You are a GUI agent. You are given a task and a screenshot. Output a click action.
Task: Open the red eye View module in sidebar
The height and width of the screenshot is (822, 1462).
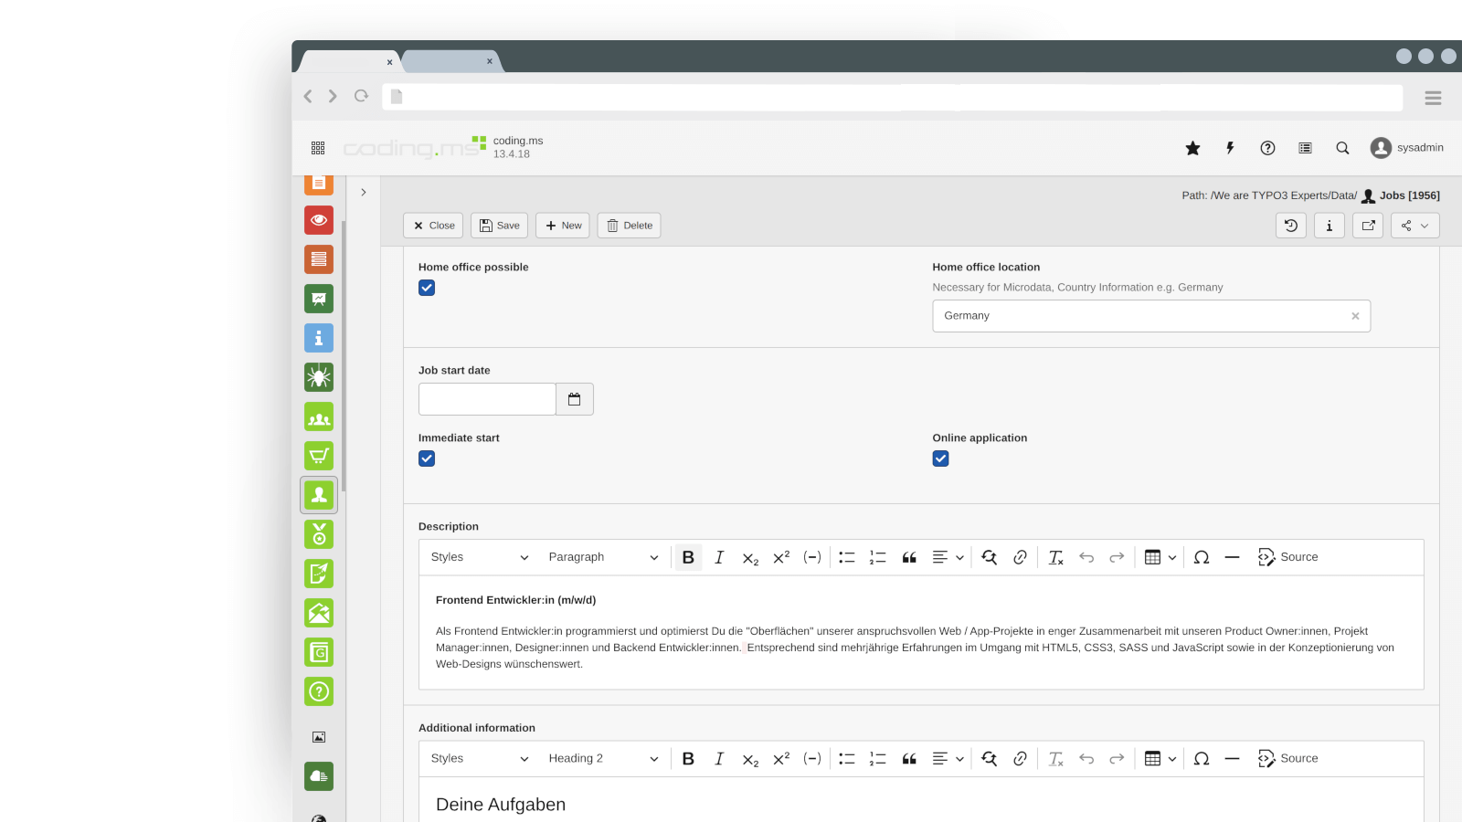pyautogui.click(x=319, y=220)
